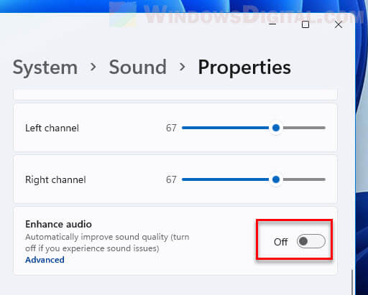The height and width of the screenshot is (295, 368).
Task: Click the Left channel slider handle
Action: pyautogui.click(x=276, y=128)
